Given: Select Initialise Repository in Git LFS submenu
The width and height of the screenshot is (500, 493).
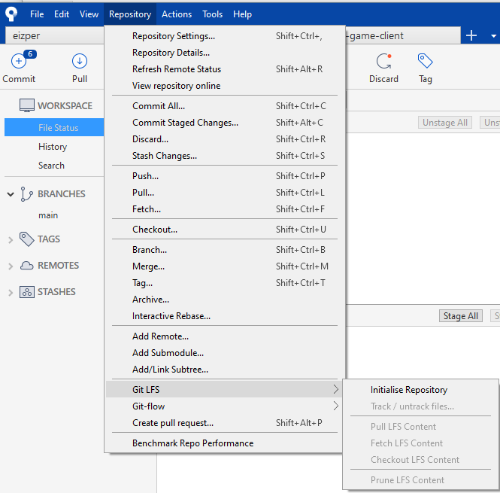Looking at the screenshot, I should [408, 390].
